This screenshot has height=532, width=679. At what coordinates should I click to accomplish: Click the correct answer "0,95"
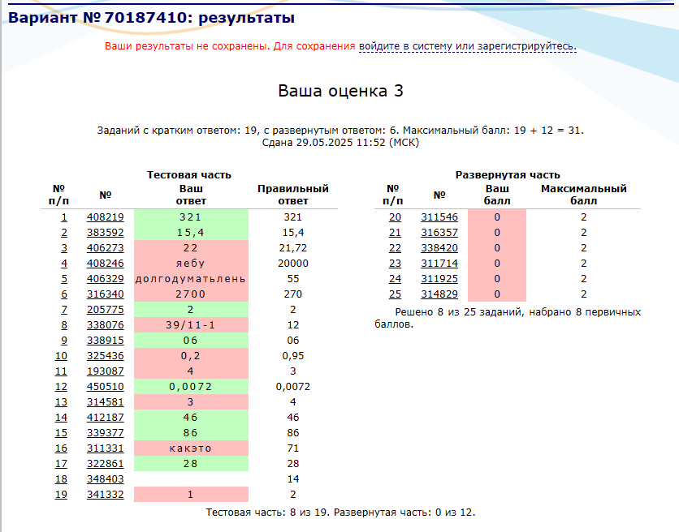(x=293, y=356)
